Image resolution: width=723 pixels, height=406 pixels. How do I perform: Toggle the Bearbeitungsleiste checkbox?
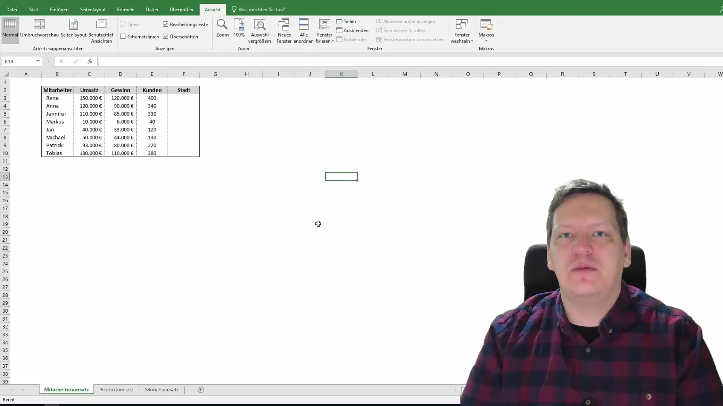pos(165,24)
